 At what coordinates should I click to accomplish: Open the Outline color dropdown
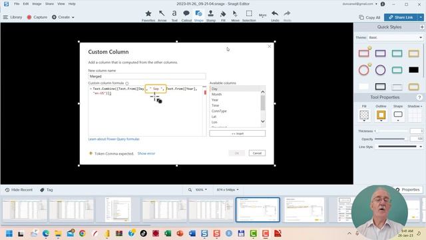[x=381, y=115]
